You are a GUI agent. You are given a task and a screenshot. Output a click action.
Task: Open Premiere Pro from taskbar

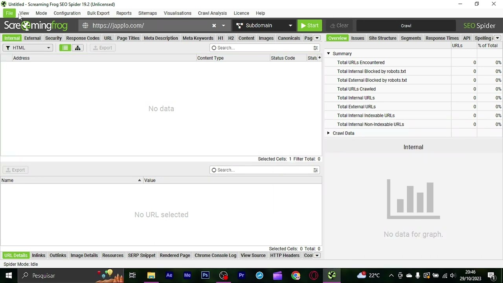click(x=241, y=276)
